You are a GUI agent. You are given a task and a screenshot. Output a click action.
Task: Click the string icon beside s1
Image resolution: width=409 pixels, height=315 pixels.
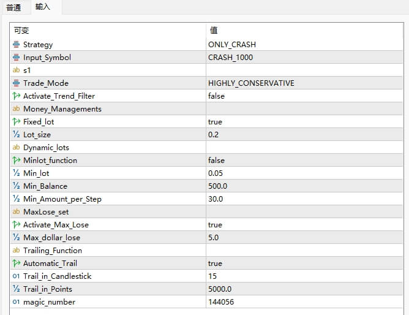point(16,70)
